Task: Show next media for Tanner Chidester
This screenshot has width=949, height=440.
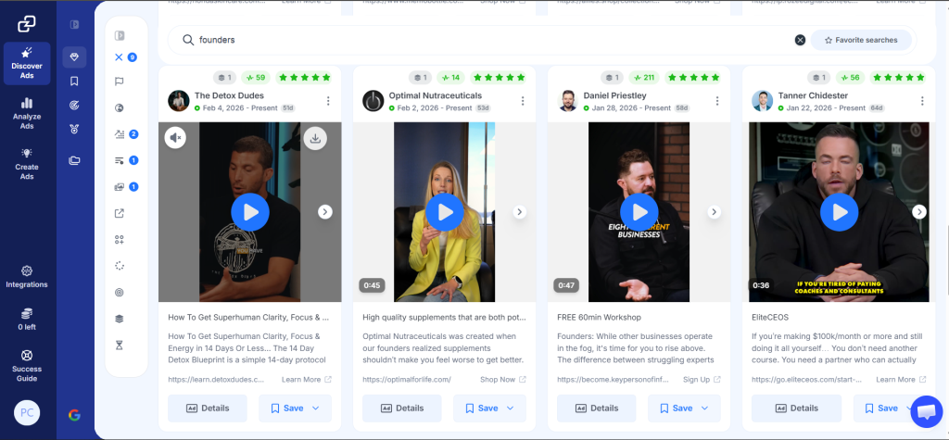Action: (919, 212)
